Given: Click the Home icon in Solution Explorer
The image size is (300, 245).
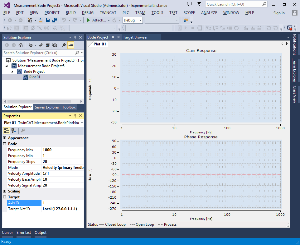Looking at the screenshot, I should 21,45.
